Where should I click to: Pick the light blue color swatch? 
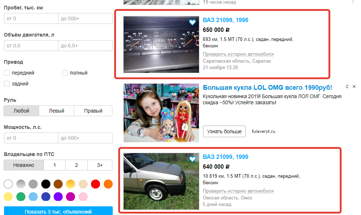pos(33,197)
